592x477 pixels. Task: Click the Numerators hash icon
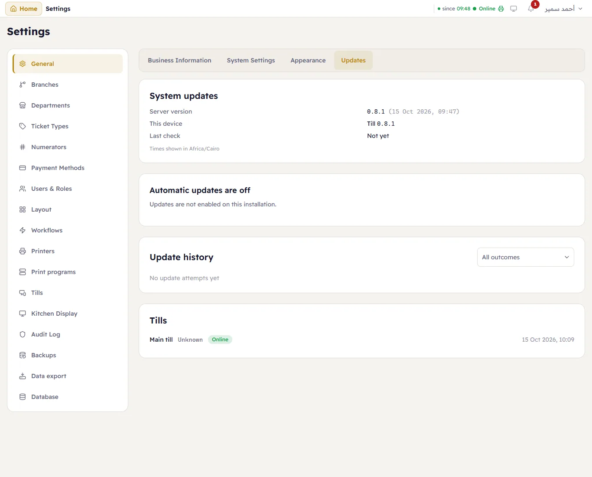pyautogui.click(x=23, y=147)
